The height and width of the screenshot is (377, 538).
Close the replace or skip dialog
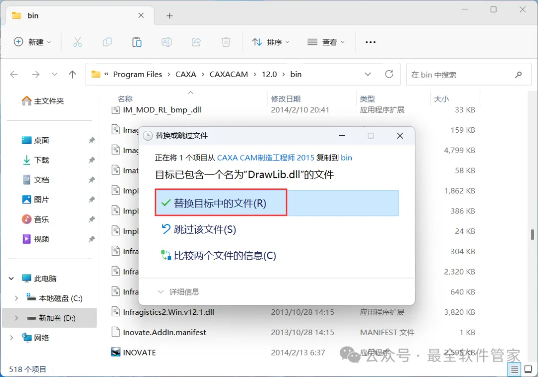tap(400, 136)
